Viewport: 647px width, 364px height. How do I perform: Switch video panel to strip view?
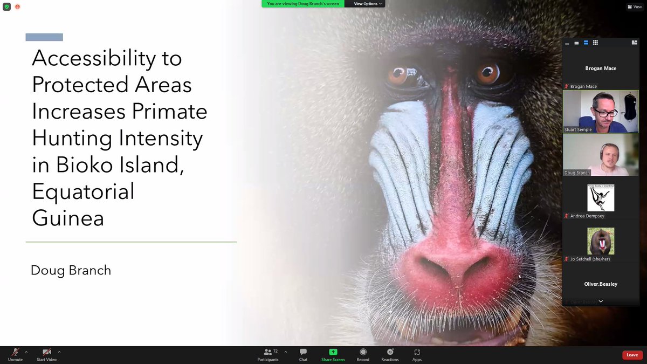(586, 43)
